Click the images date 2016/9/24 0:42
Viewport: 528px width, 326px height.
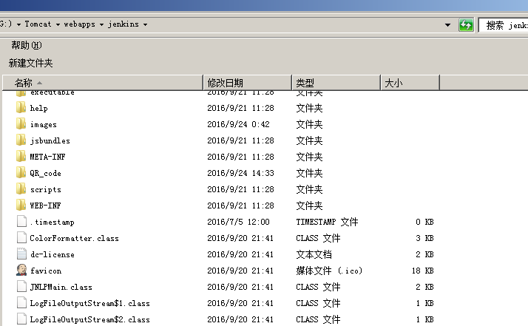point(238,124)
